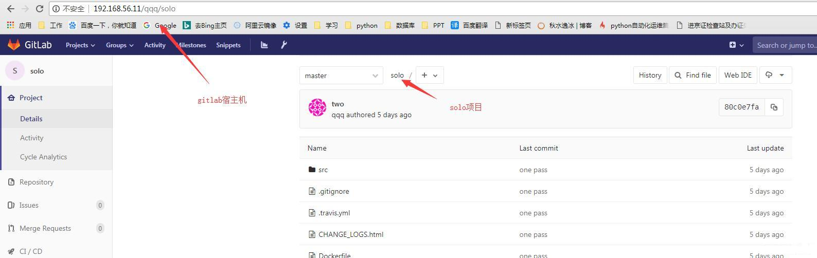Click the one pass commit for src
Image resolution: width=817 pixels, height=258 pixels.
click(x=533, y=170)
